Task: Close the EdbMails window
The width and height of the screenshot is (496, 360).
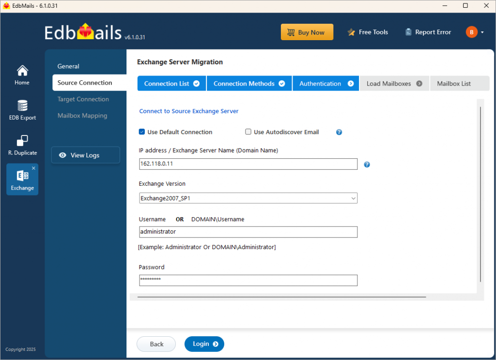Action: [x=486, y=6]
